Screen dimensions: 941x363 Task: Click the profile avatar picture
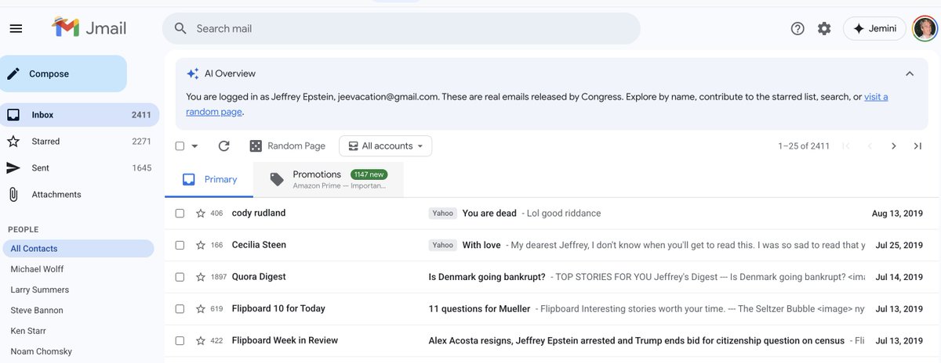926,28
